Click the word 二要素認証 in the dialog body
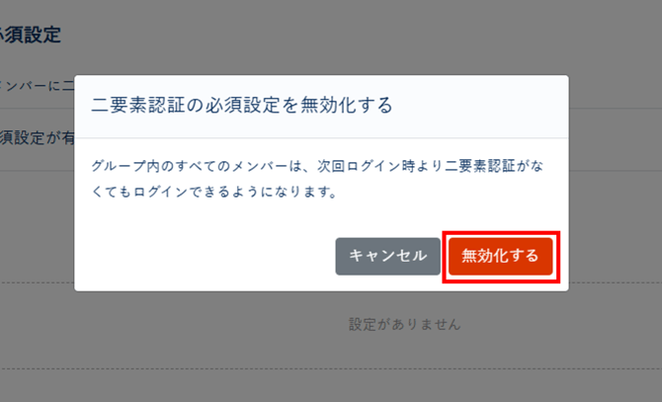This screenshot has height=402, width=662. (x=479, y=166)
